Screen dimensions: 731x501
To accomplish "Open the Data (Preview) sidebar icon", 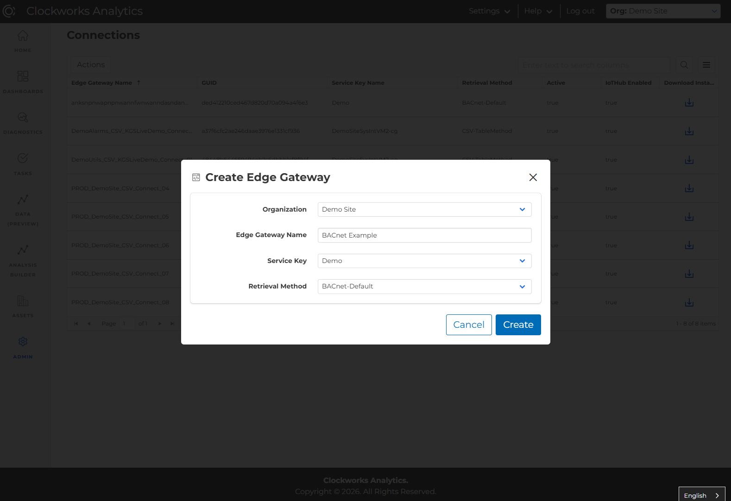I will click(x=23, y=200).
